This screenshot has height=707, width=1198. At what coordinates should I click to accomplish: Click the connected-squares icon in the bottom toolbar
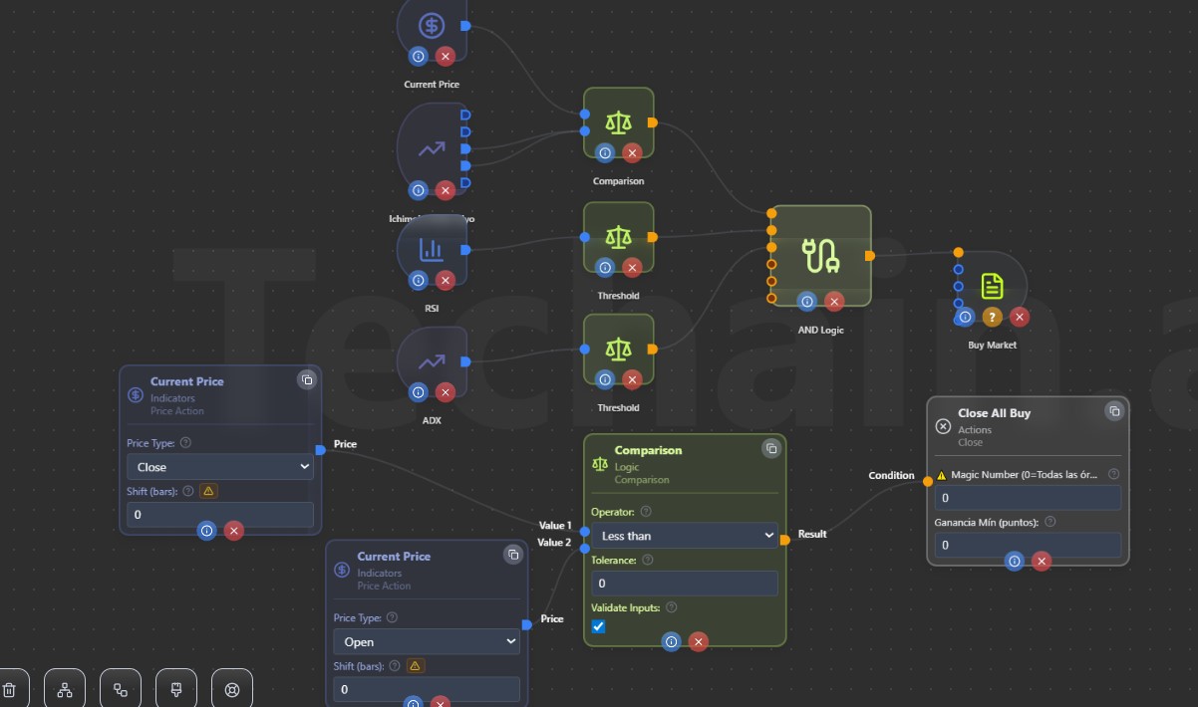(x=121, y=689)
